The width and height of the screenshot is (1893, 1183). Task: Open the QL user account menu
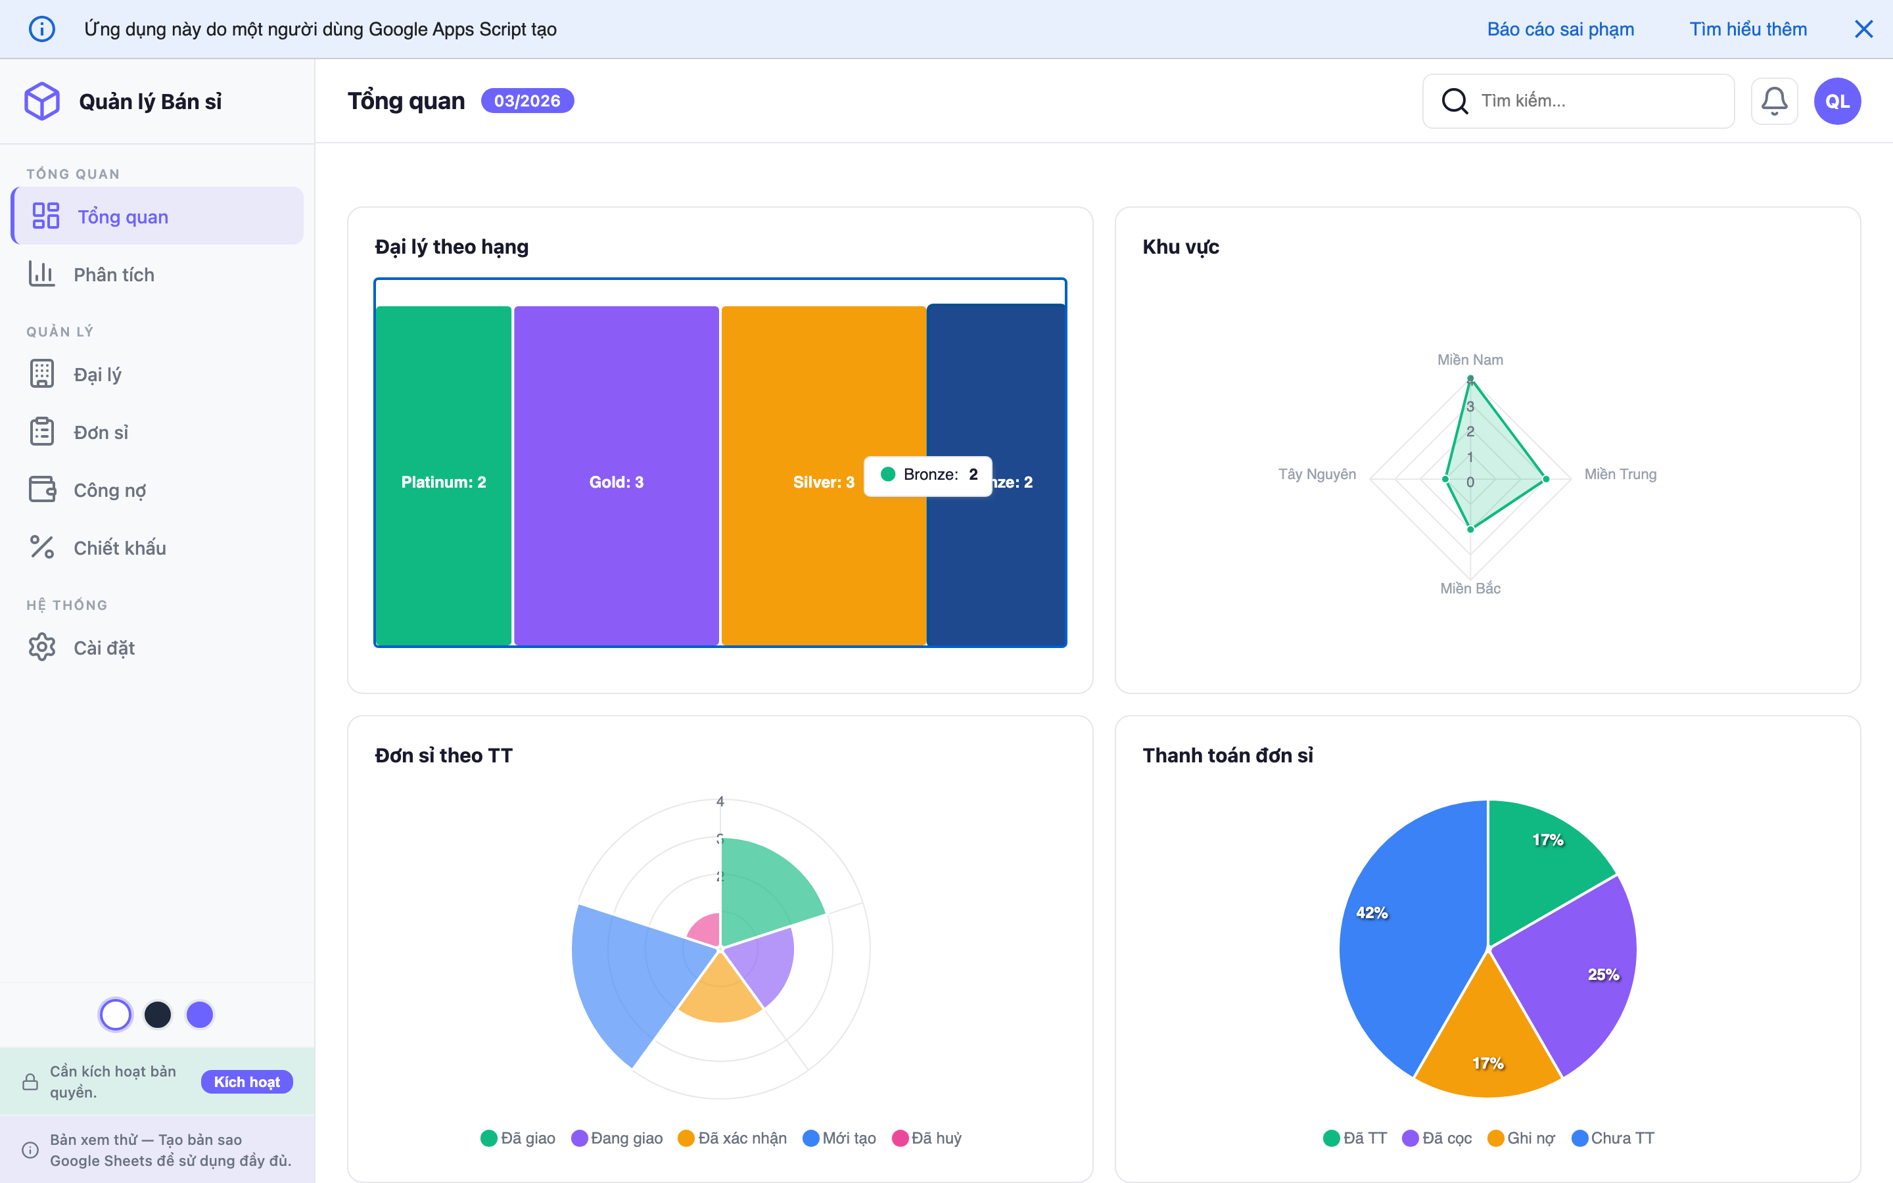1838,100
